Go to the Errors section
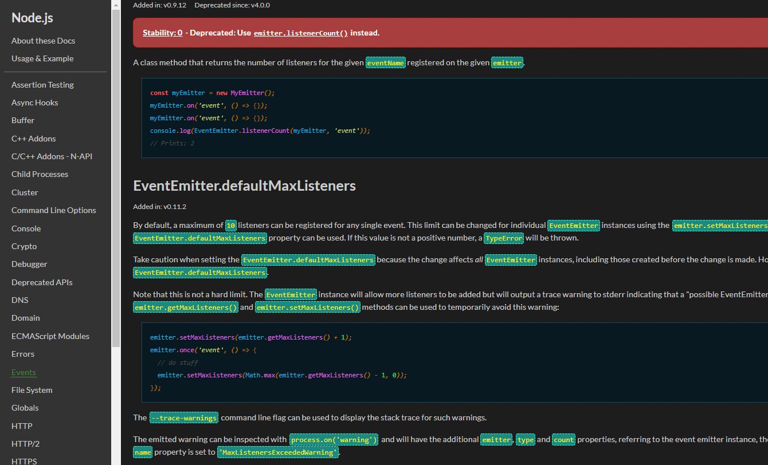Image resolution: width=768 pixels, height=465 pixels. click(23, 354)
